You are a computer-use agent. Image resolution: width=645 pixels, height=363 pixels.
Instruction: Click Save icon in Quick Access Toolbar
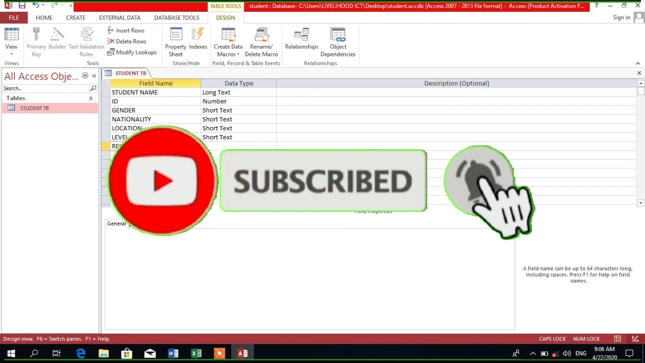click(22, 6)
